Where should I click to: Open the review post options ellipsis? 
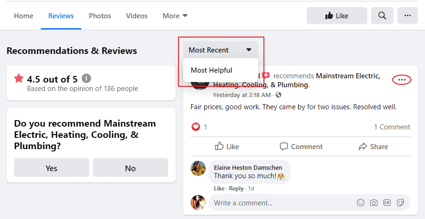[402, 80]
